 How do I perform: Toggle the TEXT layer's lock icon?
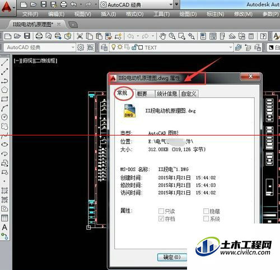(x=134, y=47)
